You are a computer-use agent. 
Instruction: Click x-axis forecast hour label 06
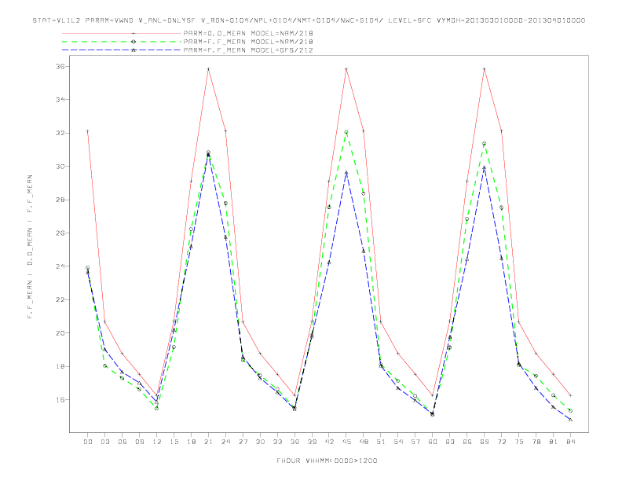(123, 442)
